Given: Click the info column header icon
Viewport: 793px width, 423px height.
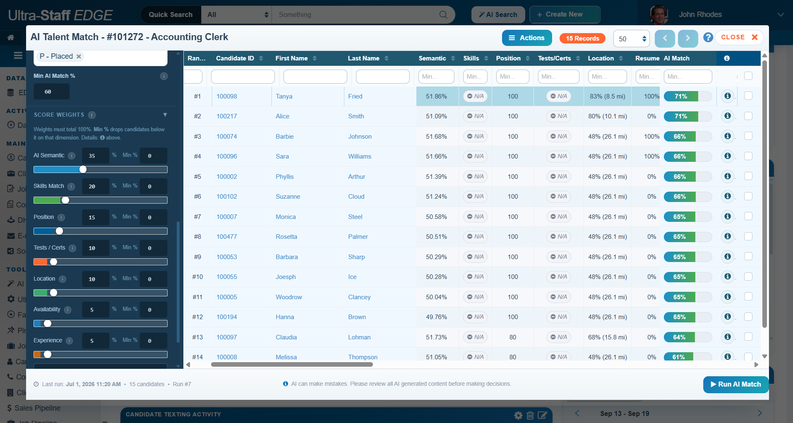Looking at the screenshot, I should (x=727, y=58).
